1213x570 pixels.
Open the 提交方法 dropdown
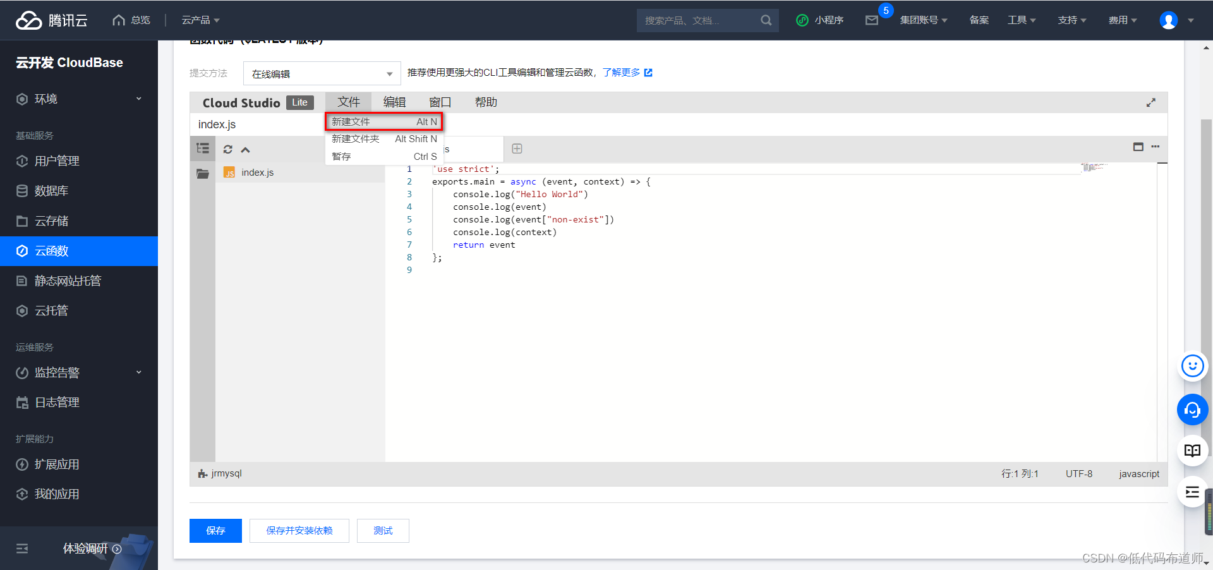[x=322, y=73]
